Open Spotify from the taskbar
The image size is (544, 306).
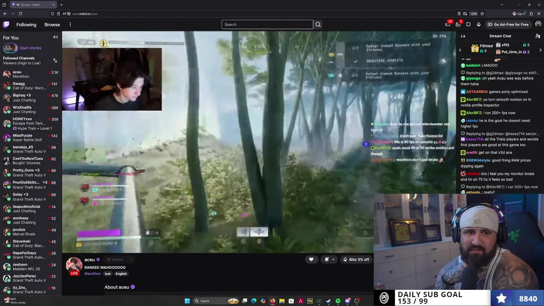(338, 301)
